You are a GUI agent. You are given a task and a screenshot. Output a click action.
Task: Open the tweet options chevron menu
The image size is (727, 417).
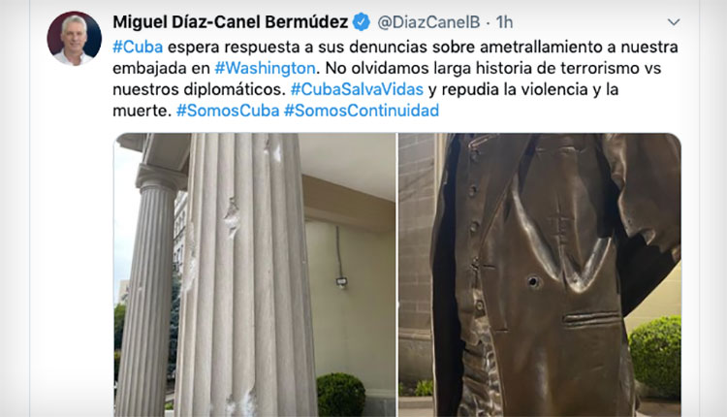(x=674, y=22)
